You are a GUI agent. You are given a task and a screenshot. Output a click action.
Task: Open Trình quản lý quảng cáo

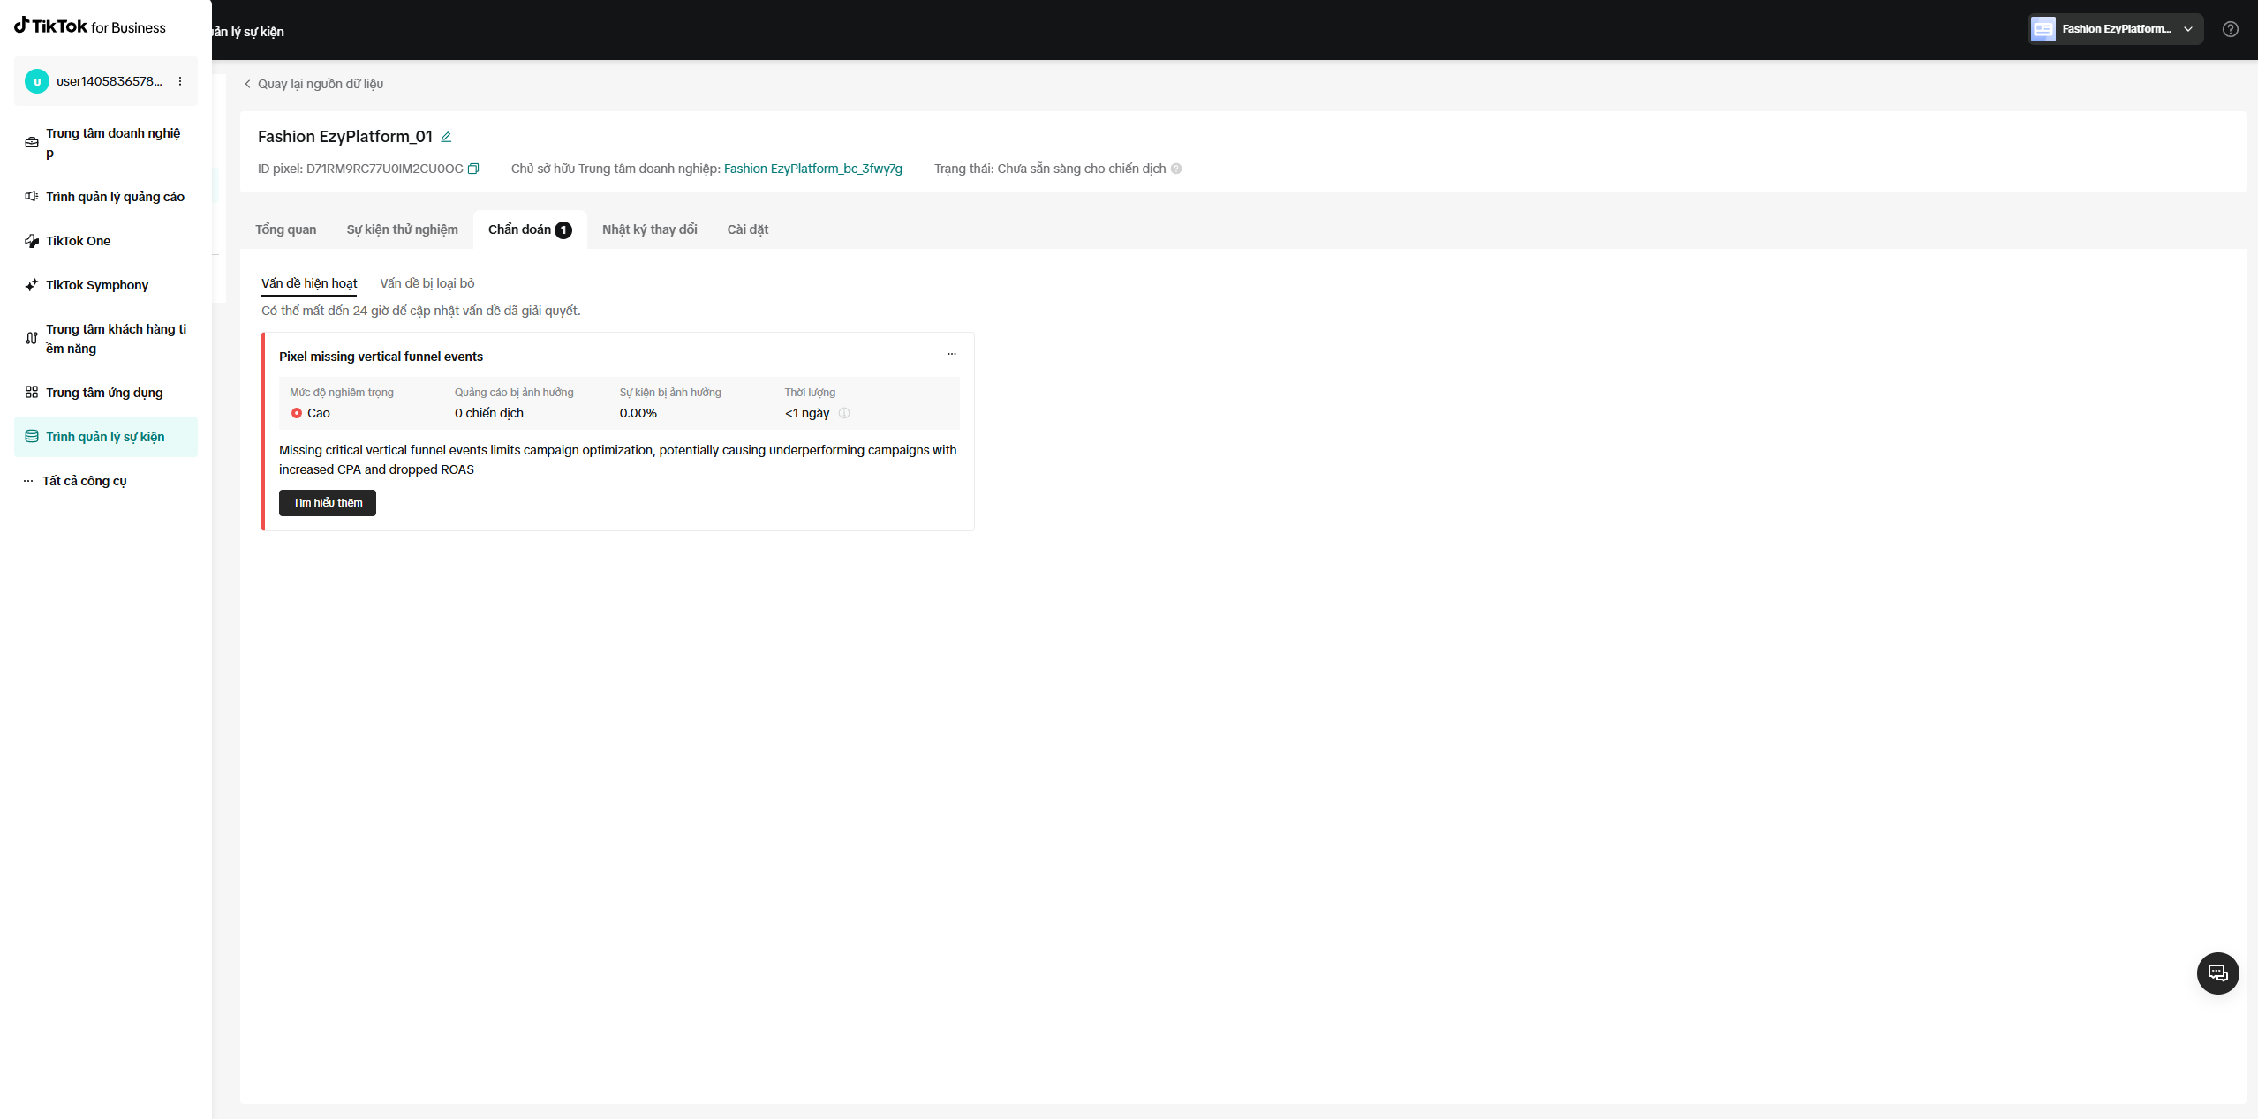(x=106, y=197)
